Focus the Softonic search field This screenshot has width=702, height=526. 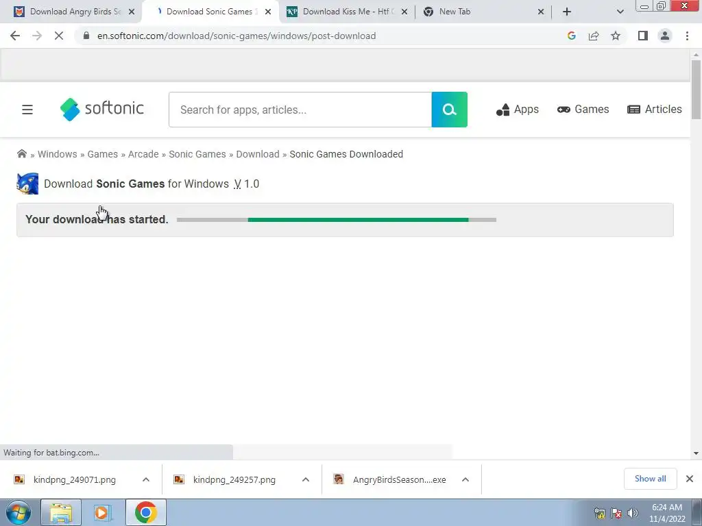(x=300, y=110)
